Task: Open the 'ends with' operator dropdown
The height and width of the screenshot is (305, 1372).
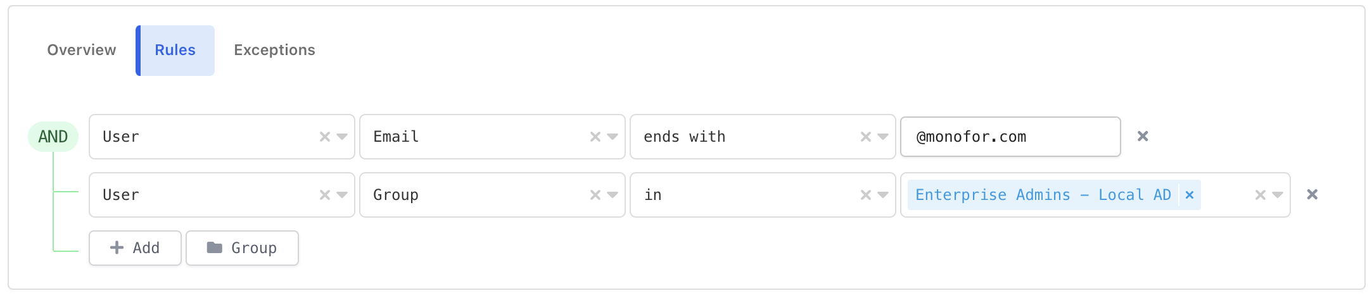Action: click(x=883, y=137)
